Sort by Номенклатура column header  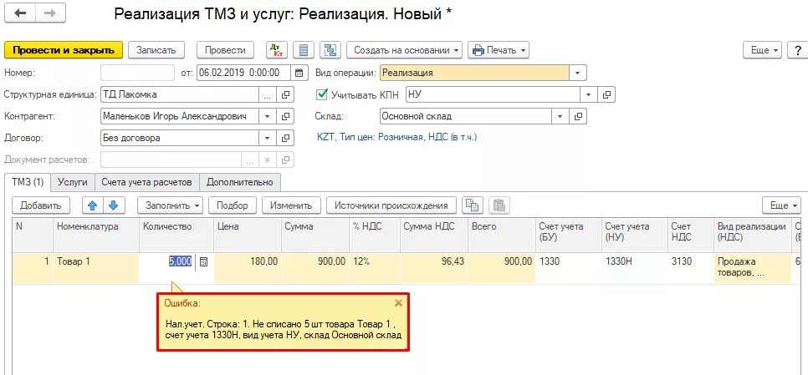(x=96, y=235)
